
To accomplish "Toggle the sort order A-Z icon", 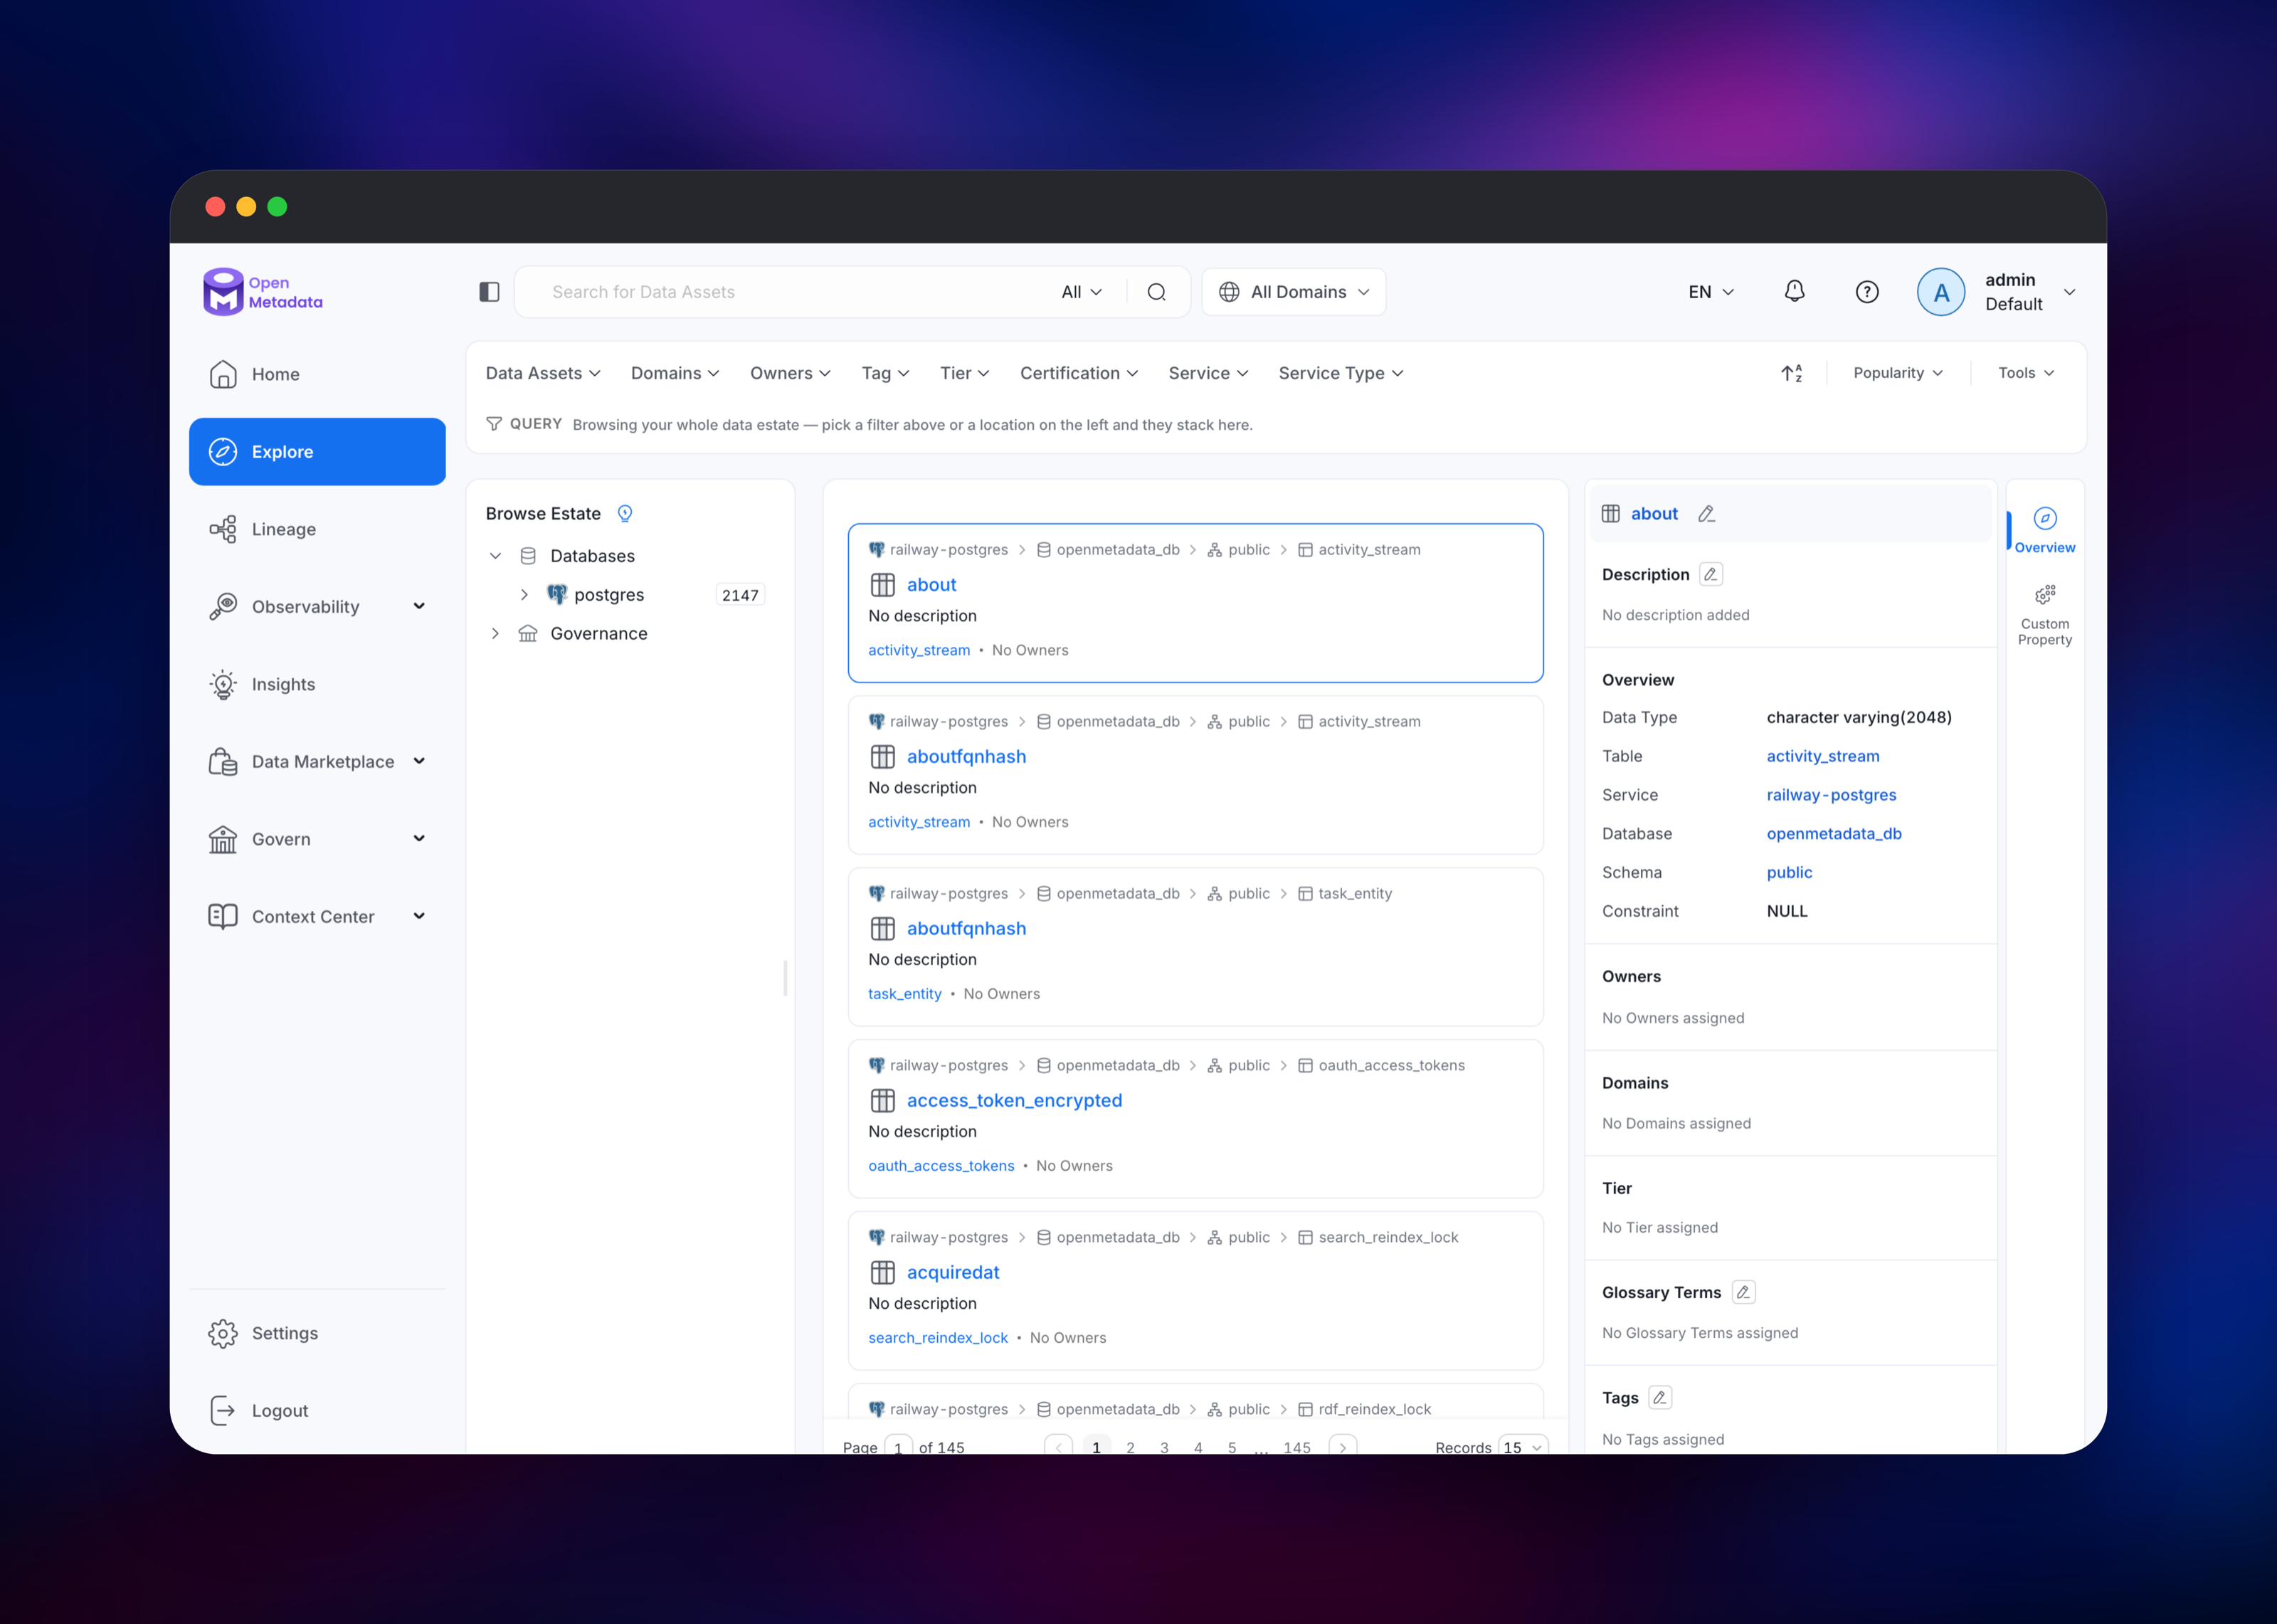I will (x=1791, y=373).
